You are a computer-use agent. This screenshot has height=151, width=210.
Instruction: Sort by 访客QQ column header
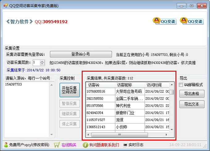(x=101, y=85)
